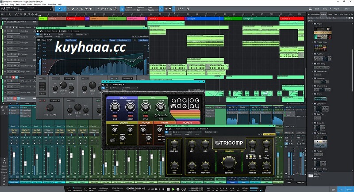This screenshot has height=192, width=354.
Task: Select the Bridge B arranger section
Action: tap(261, 19)
